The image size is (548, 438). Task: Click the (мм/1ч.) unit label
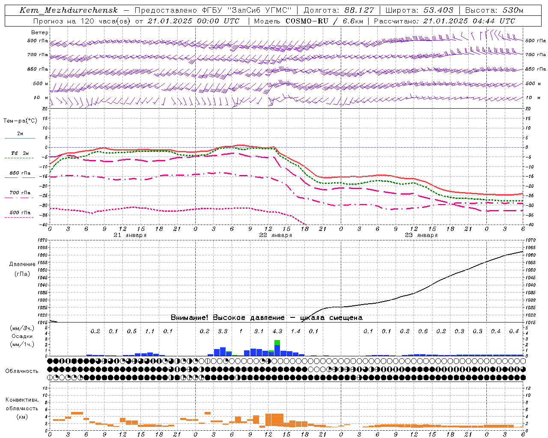point(22,344)
